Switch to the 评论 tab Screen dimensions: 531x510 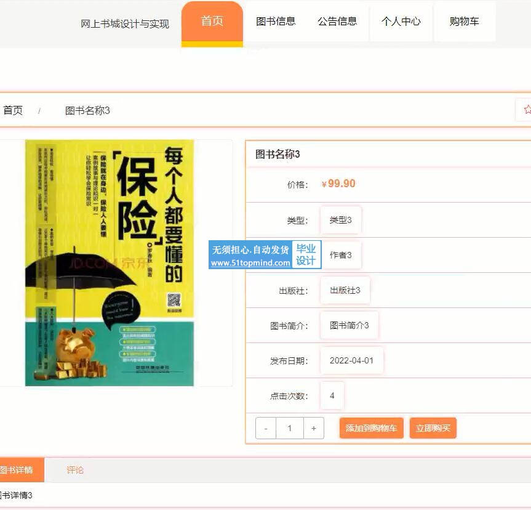(x=75, y=470)
